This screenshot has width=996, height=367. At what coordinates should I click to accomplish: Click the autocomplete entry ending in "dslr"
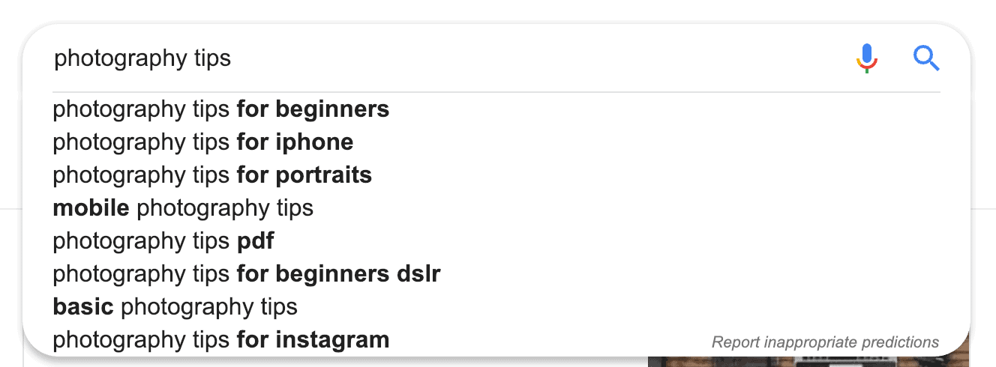pyautogui.click(x=247, y=274)
